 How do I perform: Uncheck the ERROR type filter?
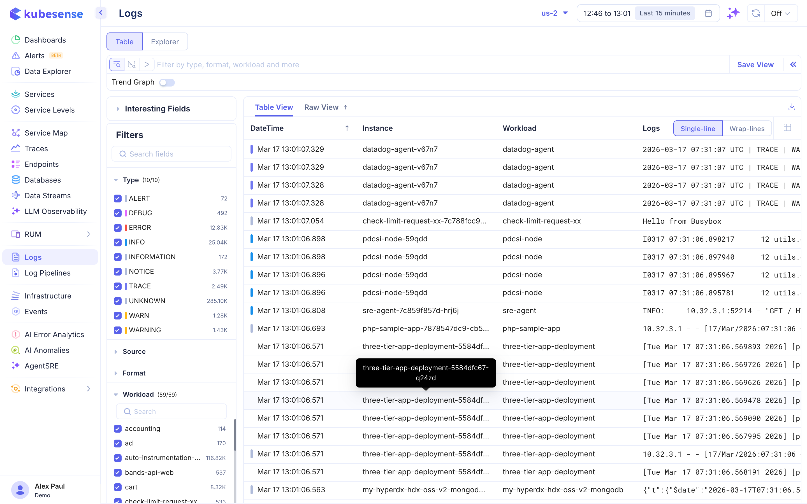click(117, 228)
